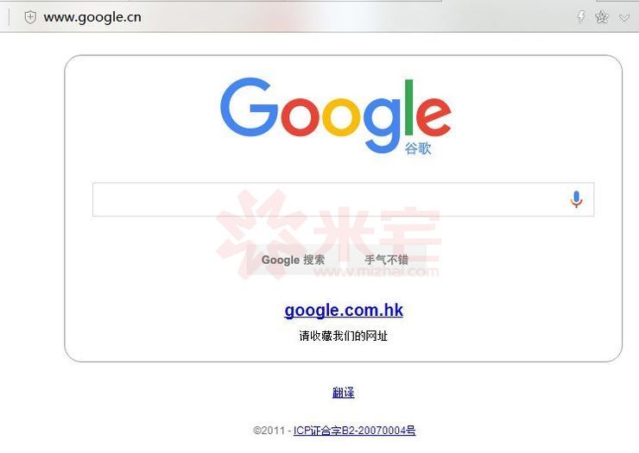Open the 翻译 translate link
The image size is (639, 453).
343,393
